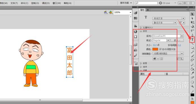Toggle the auto kerning checkbox
Viewport: 196px width, 104px height.
(160, 49)
